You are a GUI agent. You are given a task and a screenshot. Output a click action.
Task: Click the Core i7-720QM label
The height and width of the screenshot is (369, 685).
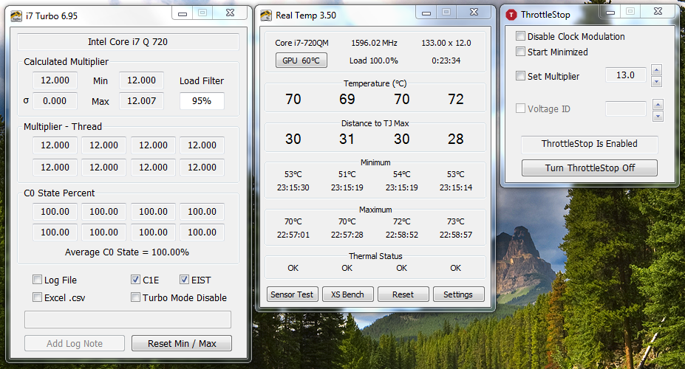[302, 43]
